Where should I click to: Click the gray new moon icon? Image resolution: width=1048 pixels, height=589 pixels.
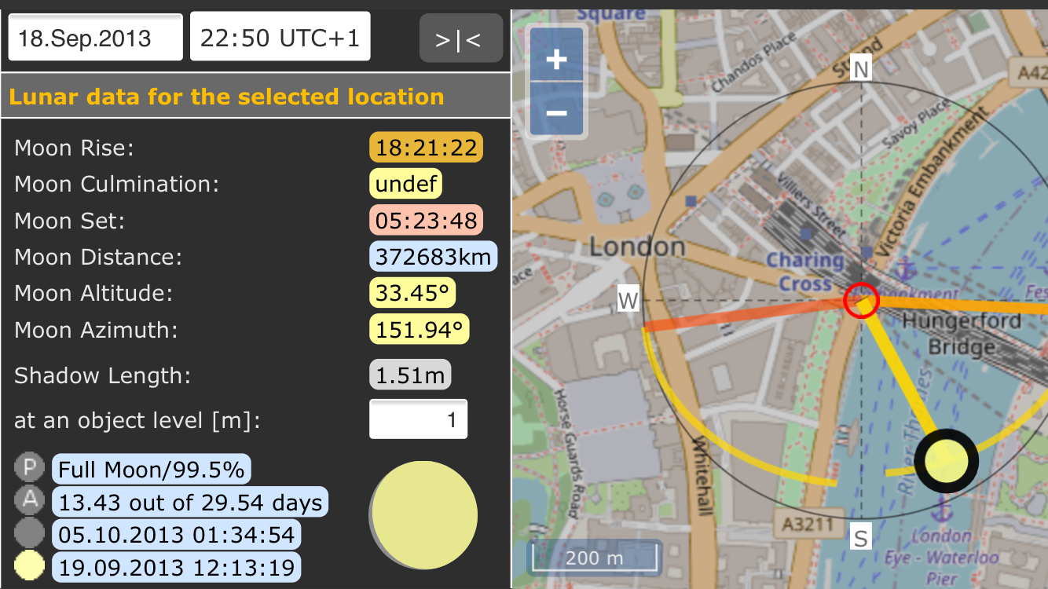click(30, 533)
